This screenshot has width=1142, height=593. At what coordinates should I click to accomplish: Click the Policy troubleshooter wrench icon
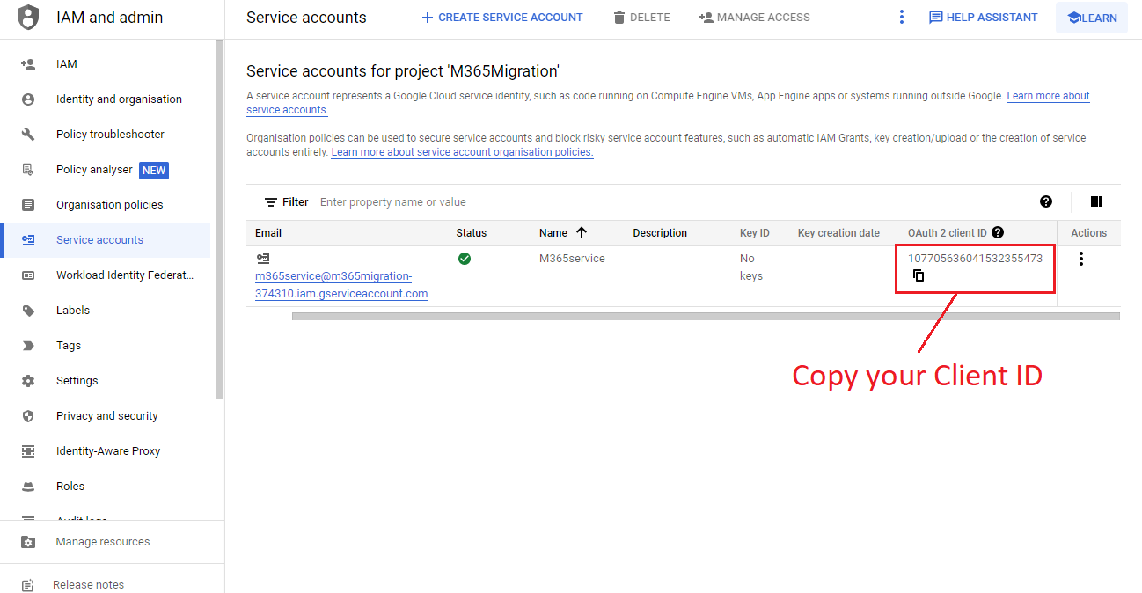28,135
